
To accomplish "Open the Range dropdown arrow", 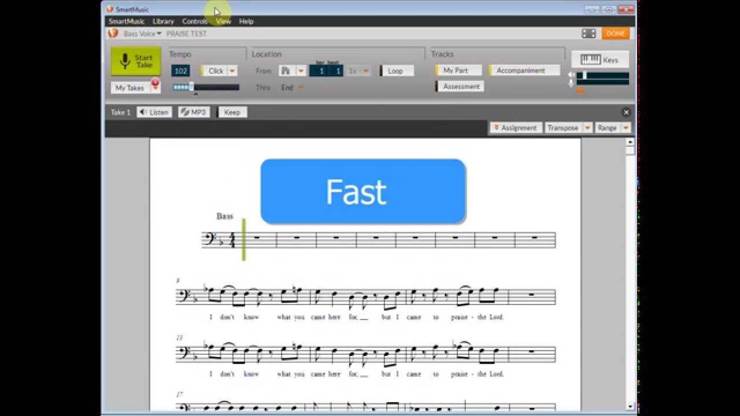I will pos(626,128).
